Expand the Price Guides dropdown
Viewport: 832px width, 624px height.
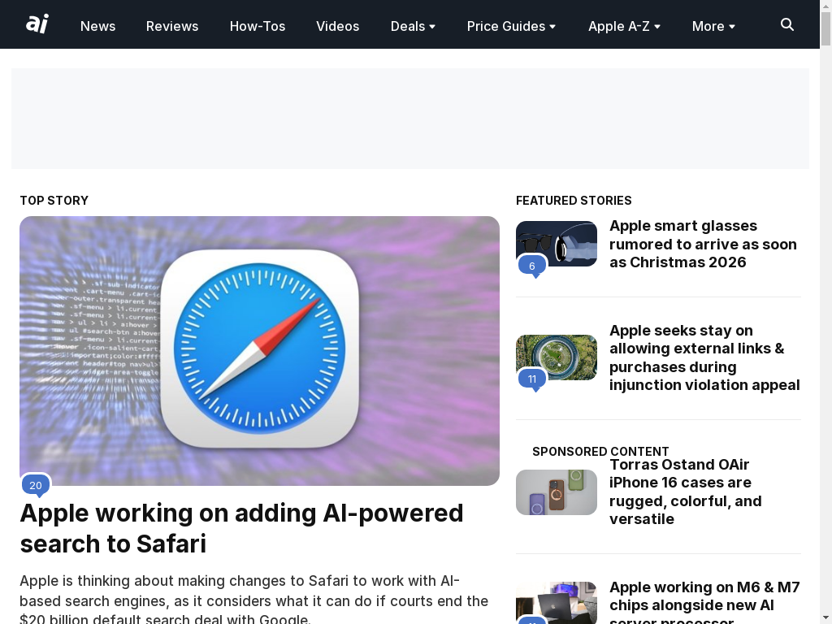[511, 26]
